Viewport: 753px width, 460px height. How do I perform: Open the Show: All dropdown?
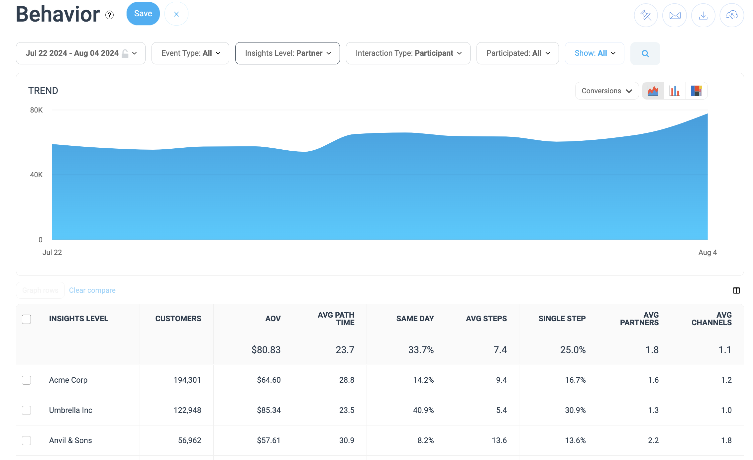tap(594, 53)
